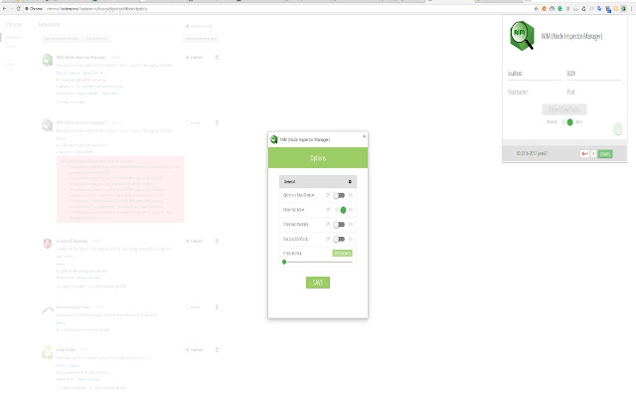This screenshot has height=398, width=636.
Task: Adjust the Check Interval slider handle
Action: pos(284,262)
